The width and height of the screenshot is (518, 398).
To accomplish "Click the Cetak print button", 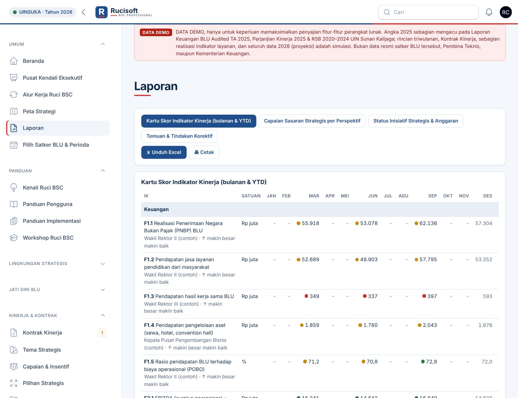I will pyautogui.click(x=204, y=152).
